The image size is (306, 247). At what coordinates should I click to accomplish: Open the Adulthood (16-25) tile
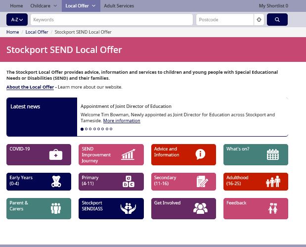(x=256, y=182)
